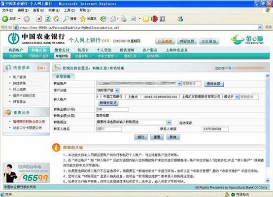Switch to the 缴费支付 tab
The image size is (273, 197).
[62, 50]
